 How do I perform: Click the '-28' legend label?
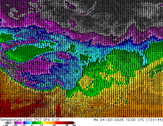[5, 125]
